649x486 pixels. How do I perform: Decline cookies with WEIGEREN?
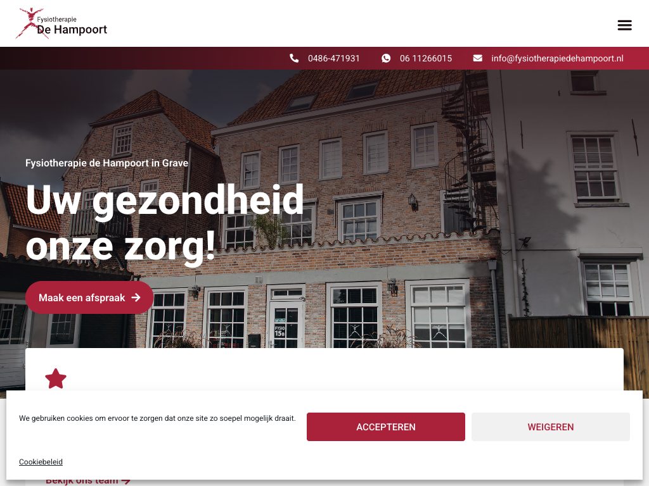coord(551,427)
